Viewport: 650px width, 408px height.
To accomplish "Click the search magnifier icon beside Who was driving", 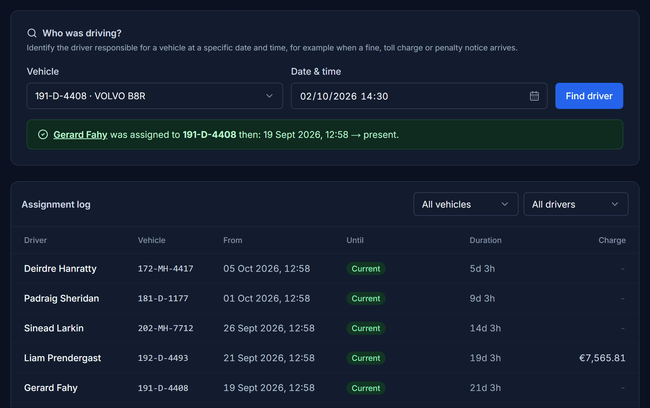I will 32,33.
